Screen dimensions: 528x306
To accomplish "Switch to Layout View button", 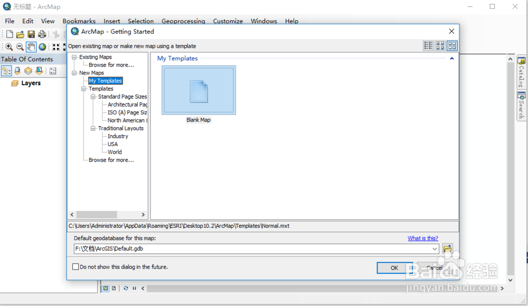I will pos(114,288).
